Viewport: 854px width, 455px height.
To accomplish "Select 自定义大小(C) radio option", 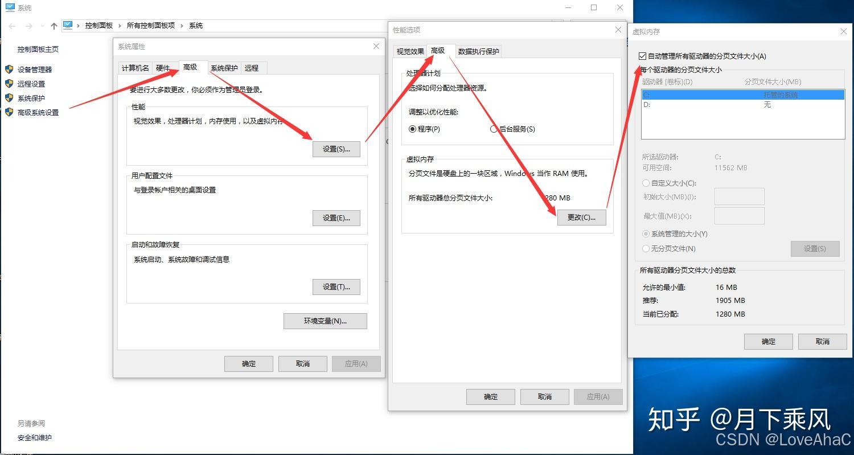I will coord(646,183).
